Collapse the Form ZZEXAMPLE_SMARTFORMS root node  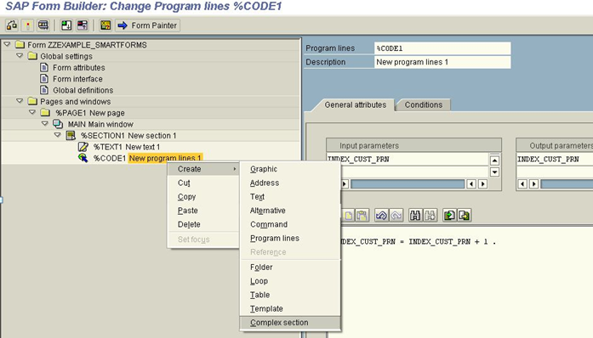pyautogui.click(x=7, y=44)
